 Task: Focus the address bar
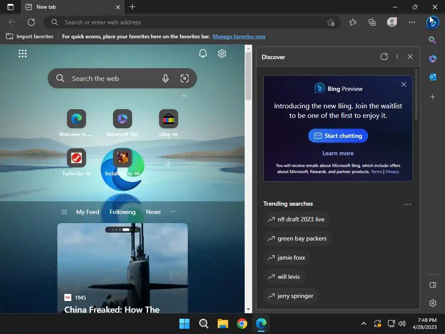coord(192,22)
